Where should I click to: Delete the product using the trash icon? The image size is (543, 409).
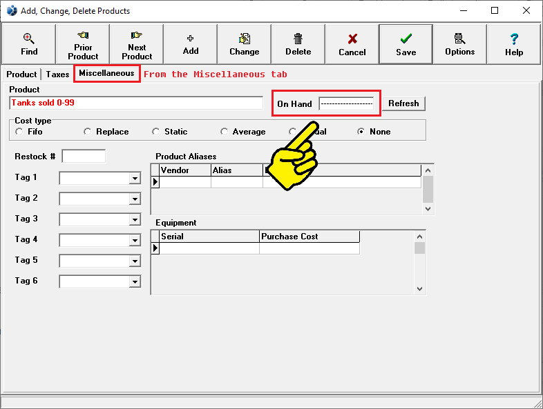(298, 44)
